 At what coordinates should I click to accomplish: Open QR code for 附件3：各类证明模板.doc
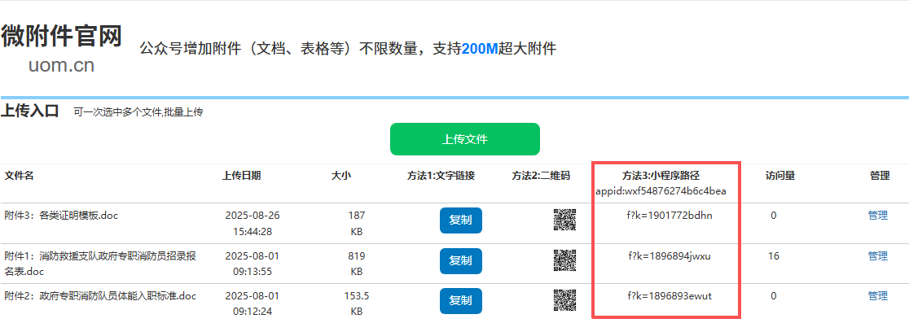point(564,220)
